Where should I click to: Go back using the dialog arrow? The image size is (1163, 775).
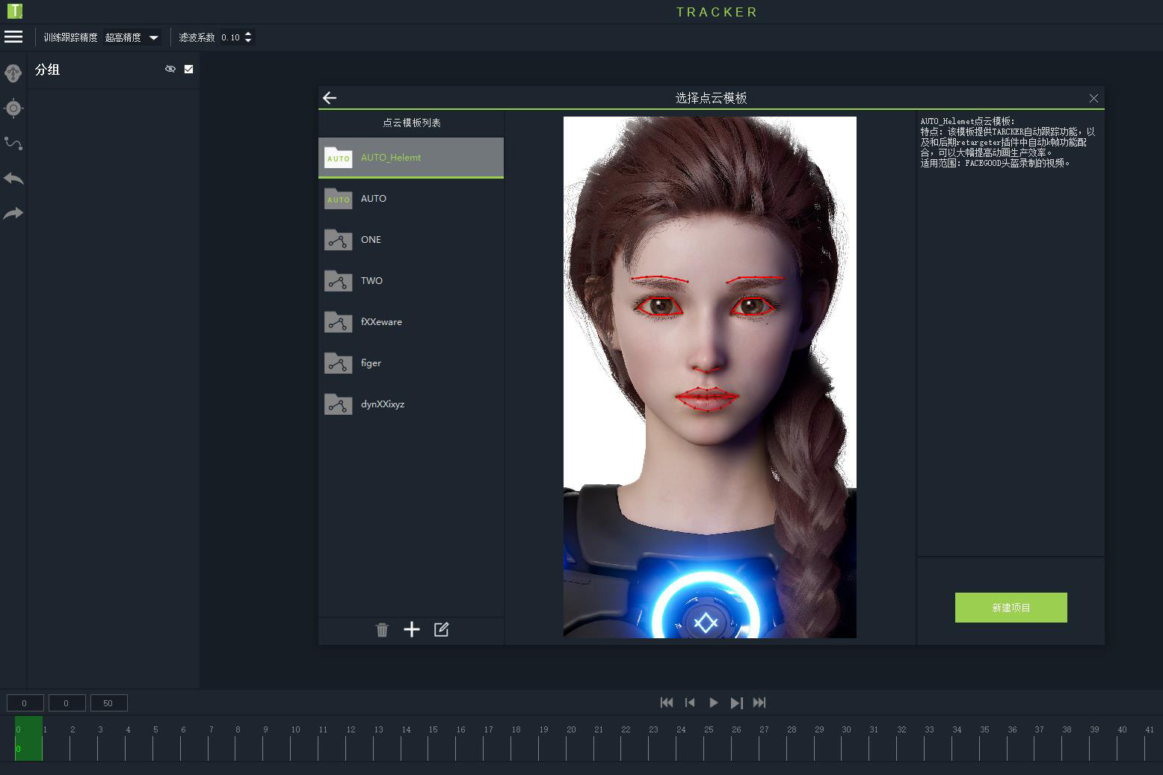pos(330,98)
